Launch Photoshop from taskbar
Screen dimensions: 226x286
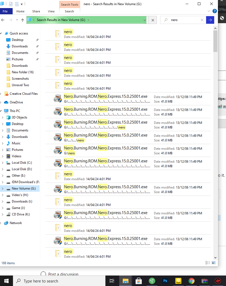(165, 281)
